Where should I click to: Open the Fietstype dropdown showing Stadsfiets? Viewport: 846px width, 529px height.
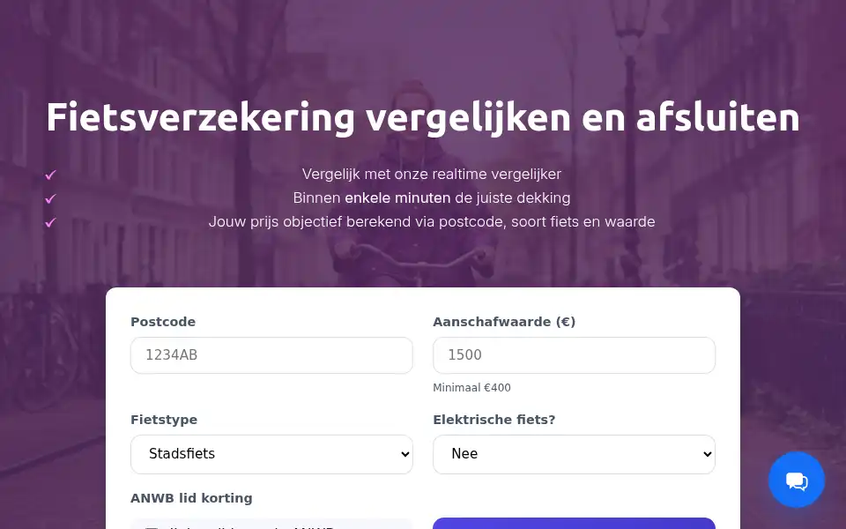(271, 455)
